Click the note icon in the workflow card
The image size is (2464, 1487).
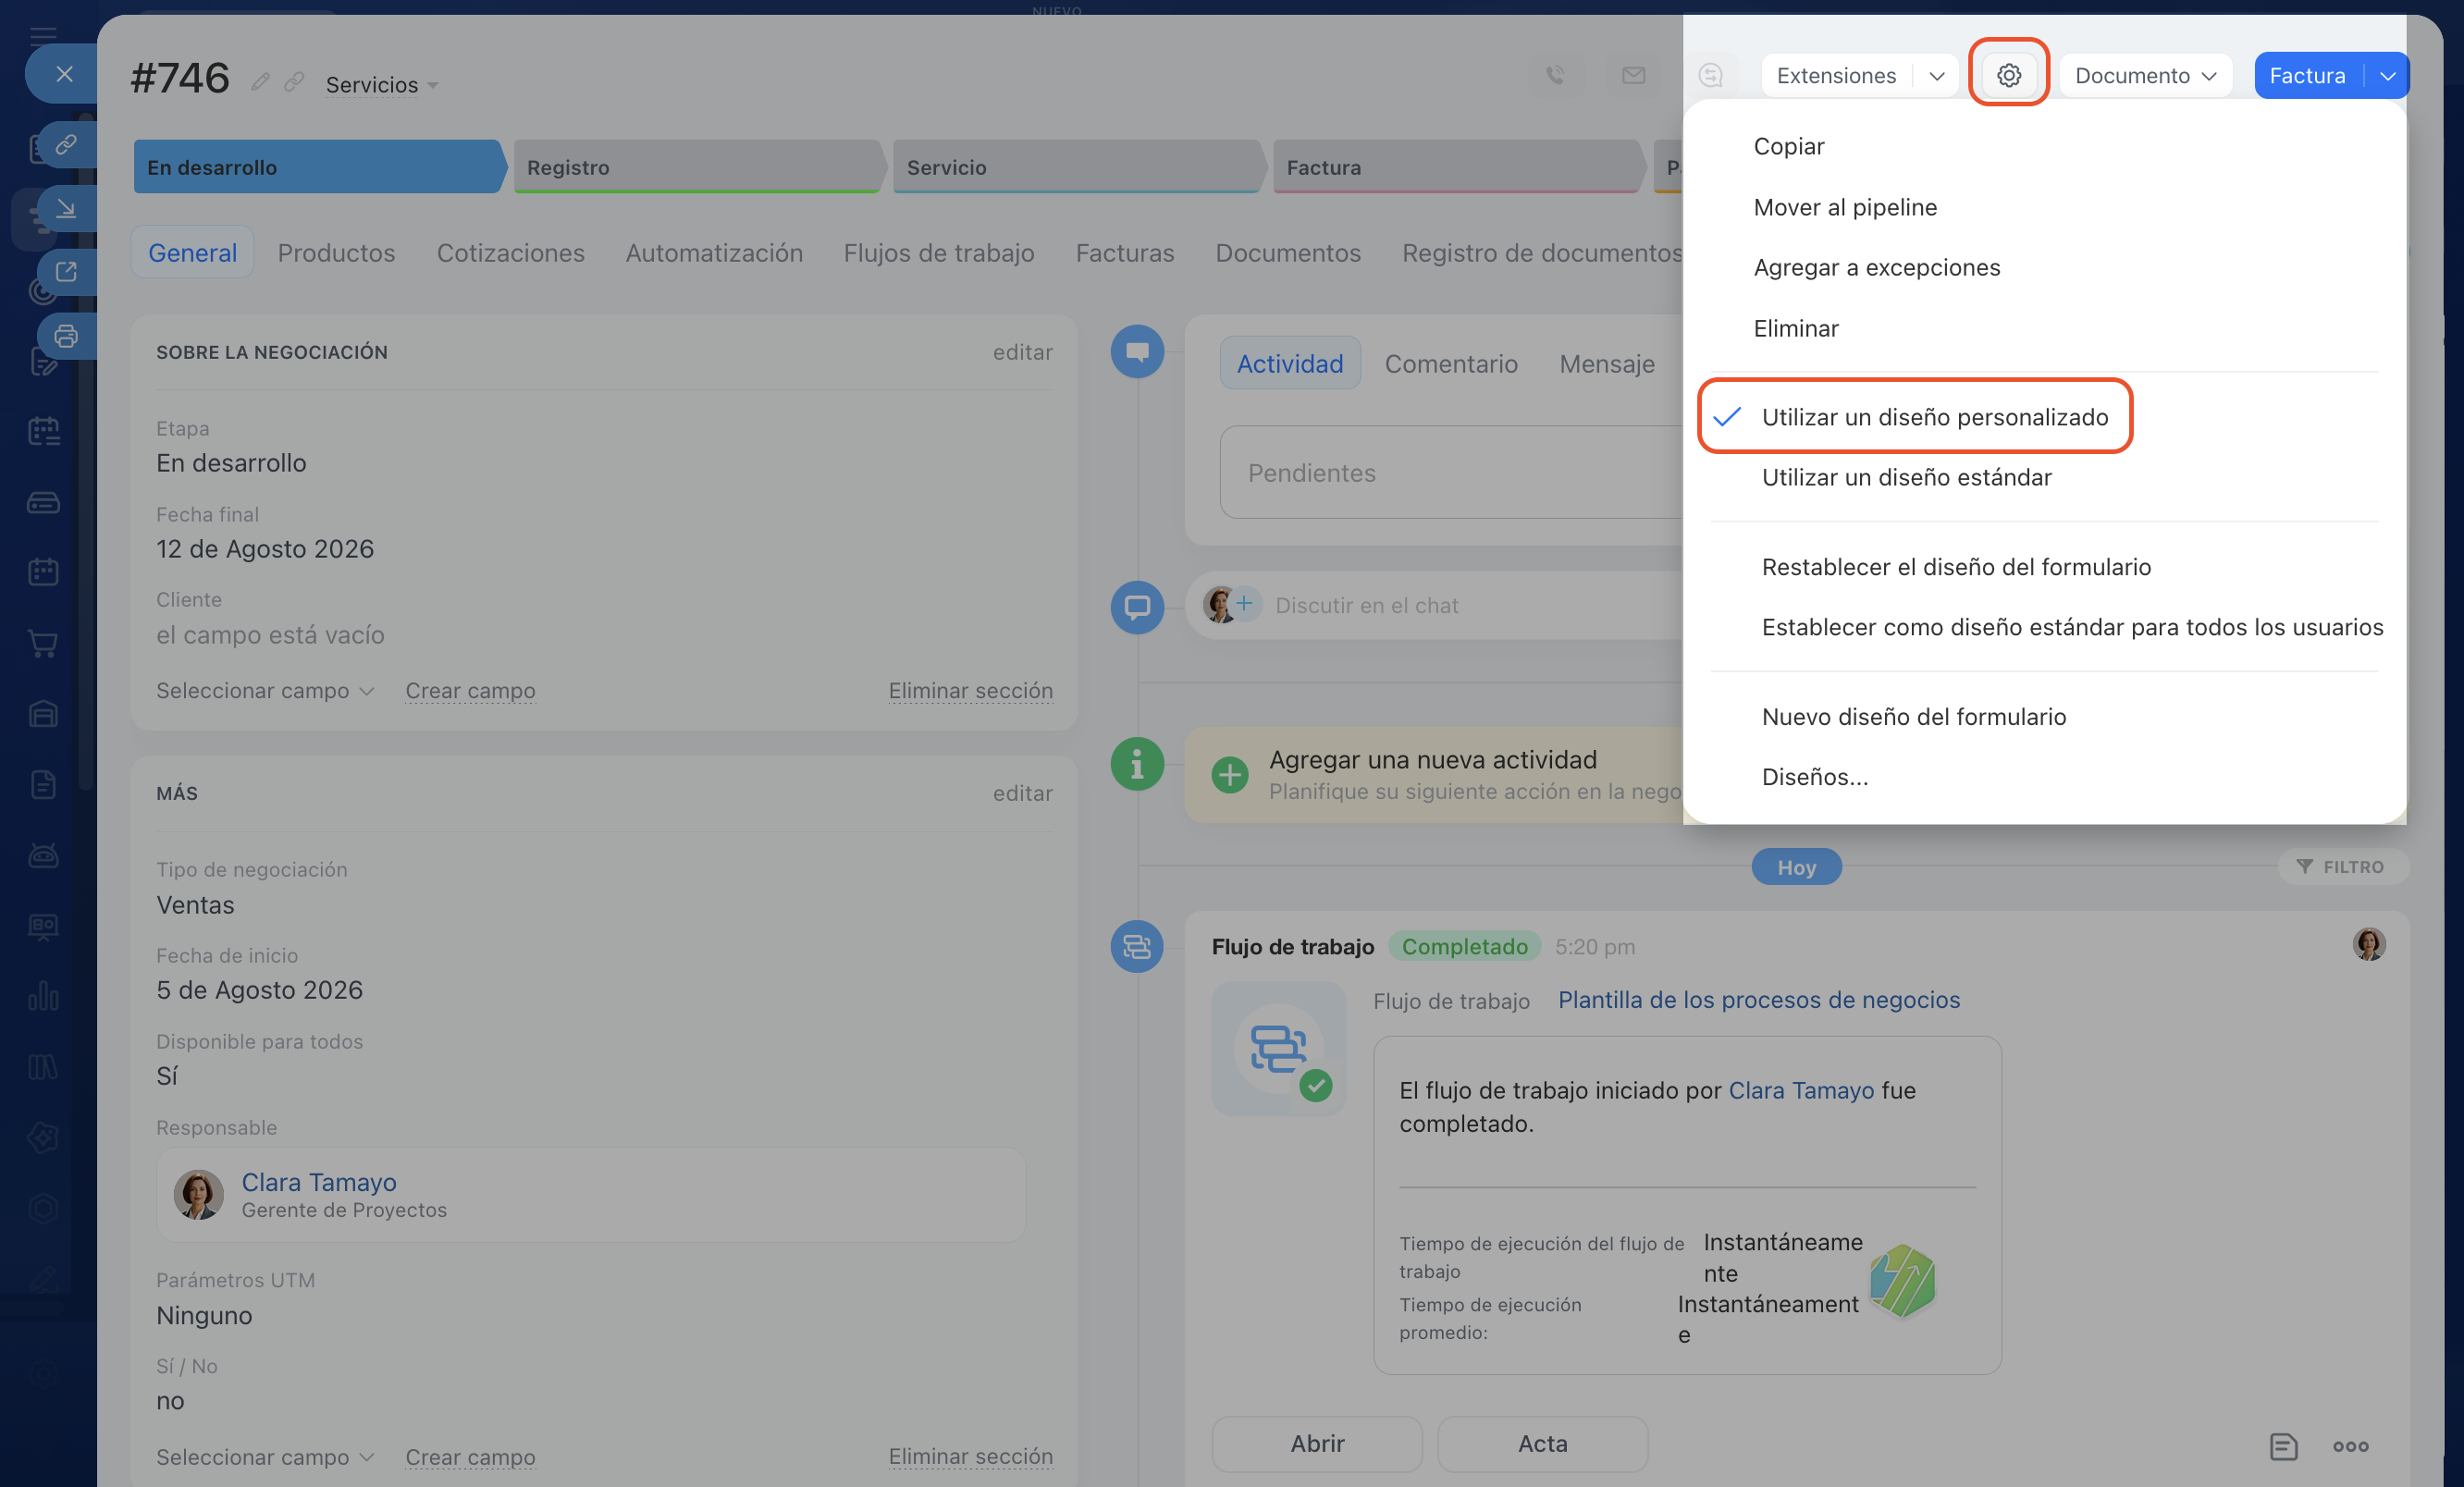click(x=2283, y=1446)
